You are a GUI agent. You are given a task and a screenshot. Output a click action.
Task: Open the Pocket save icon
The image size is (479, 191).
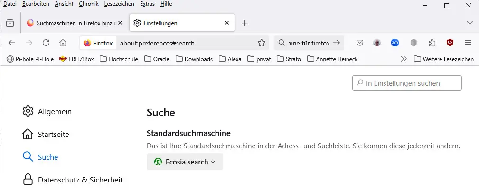click(x=360, y=43)
